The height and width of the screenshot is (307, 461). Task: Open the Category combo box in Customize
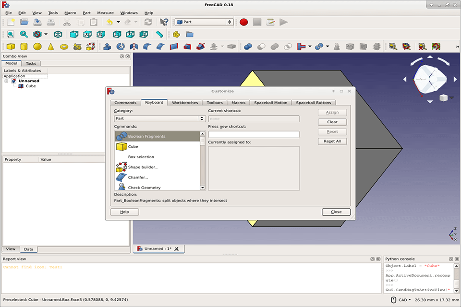[159, 118]
